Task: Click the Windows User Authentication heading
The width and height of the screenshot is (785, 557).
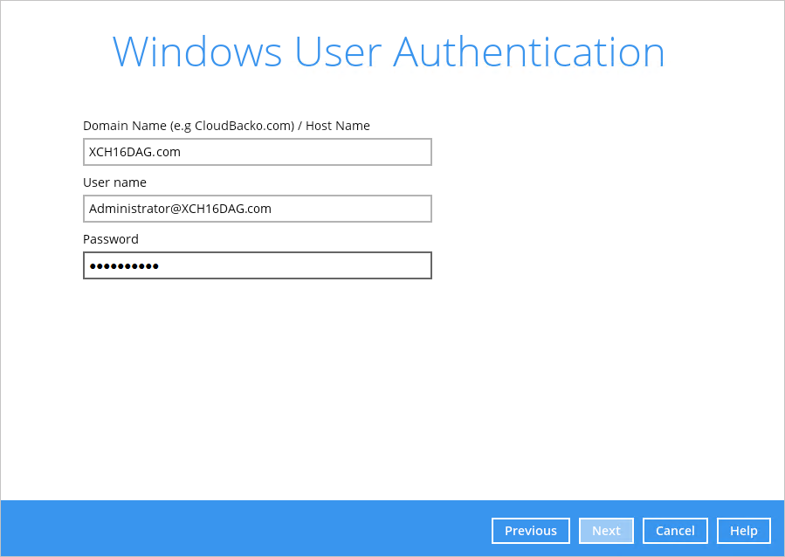Action: coord(389,52)
